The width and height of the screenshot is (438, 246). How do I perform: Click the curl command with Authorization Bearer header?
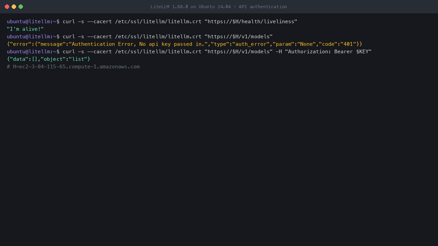tap(189, 52)
